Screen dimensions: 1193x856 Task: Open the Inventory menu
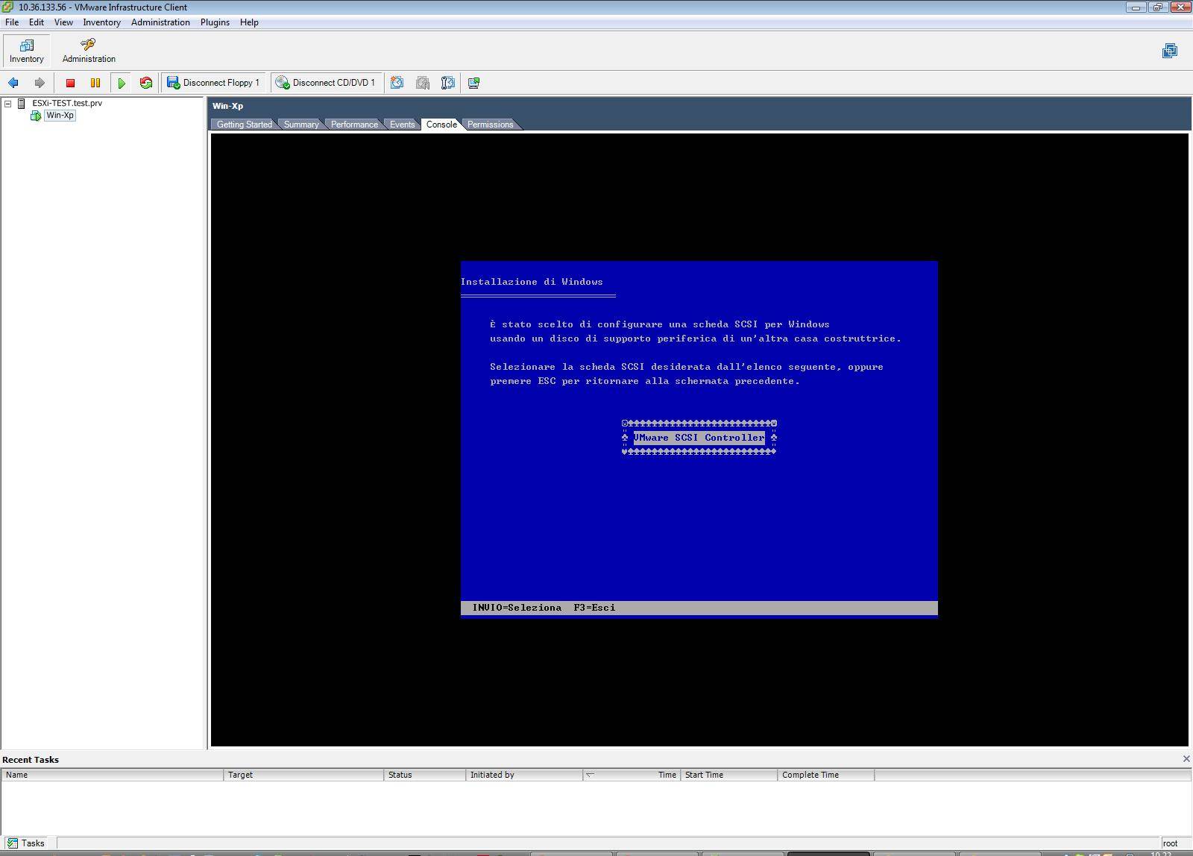(102, 22)
